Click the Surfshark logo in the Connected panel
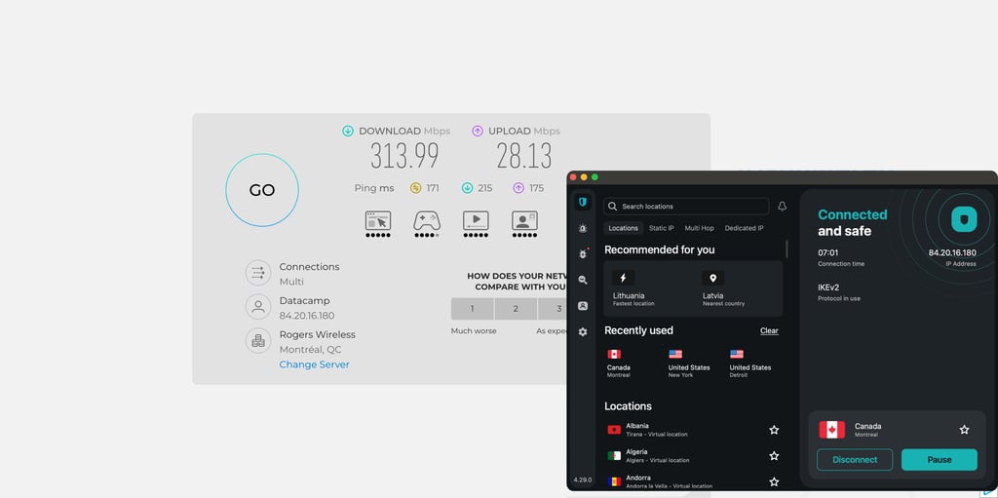The height and width of the screenshot is (498, 998). (x=964, y=219)
